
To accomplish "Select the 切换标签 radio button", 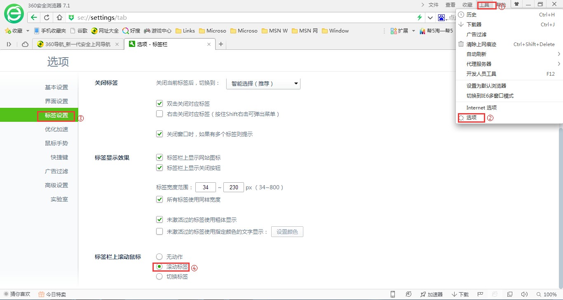I will click(x=160, y=277).
